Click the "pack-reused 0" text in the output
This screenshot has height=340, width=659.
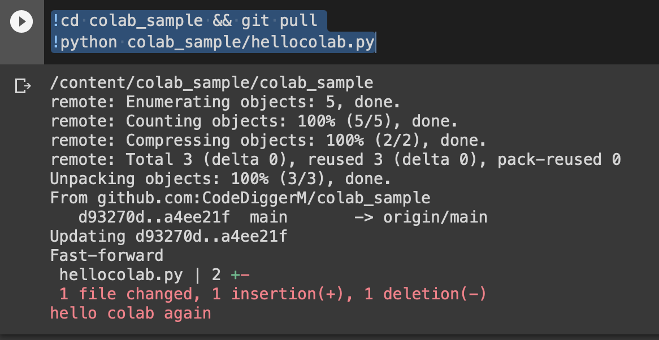pyautogui.click(x=558, y=160)
